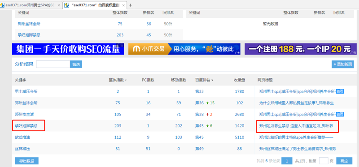Open page title 郑州足浴养生禁忌
Image resolution: width=359 pixels, height=167 pixels.
click(x=296, y=126)
